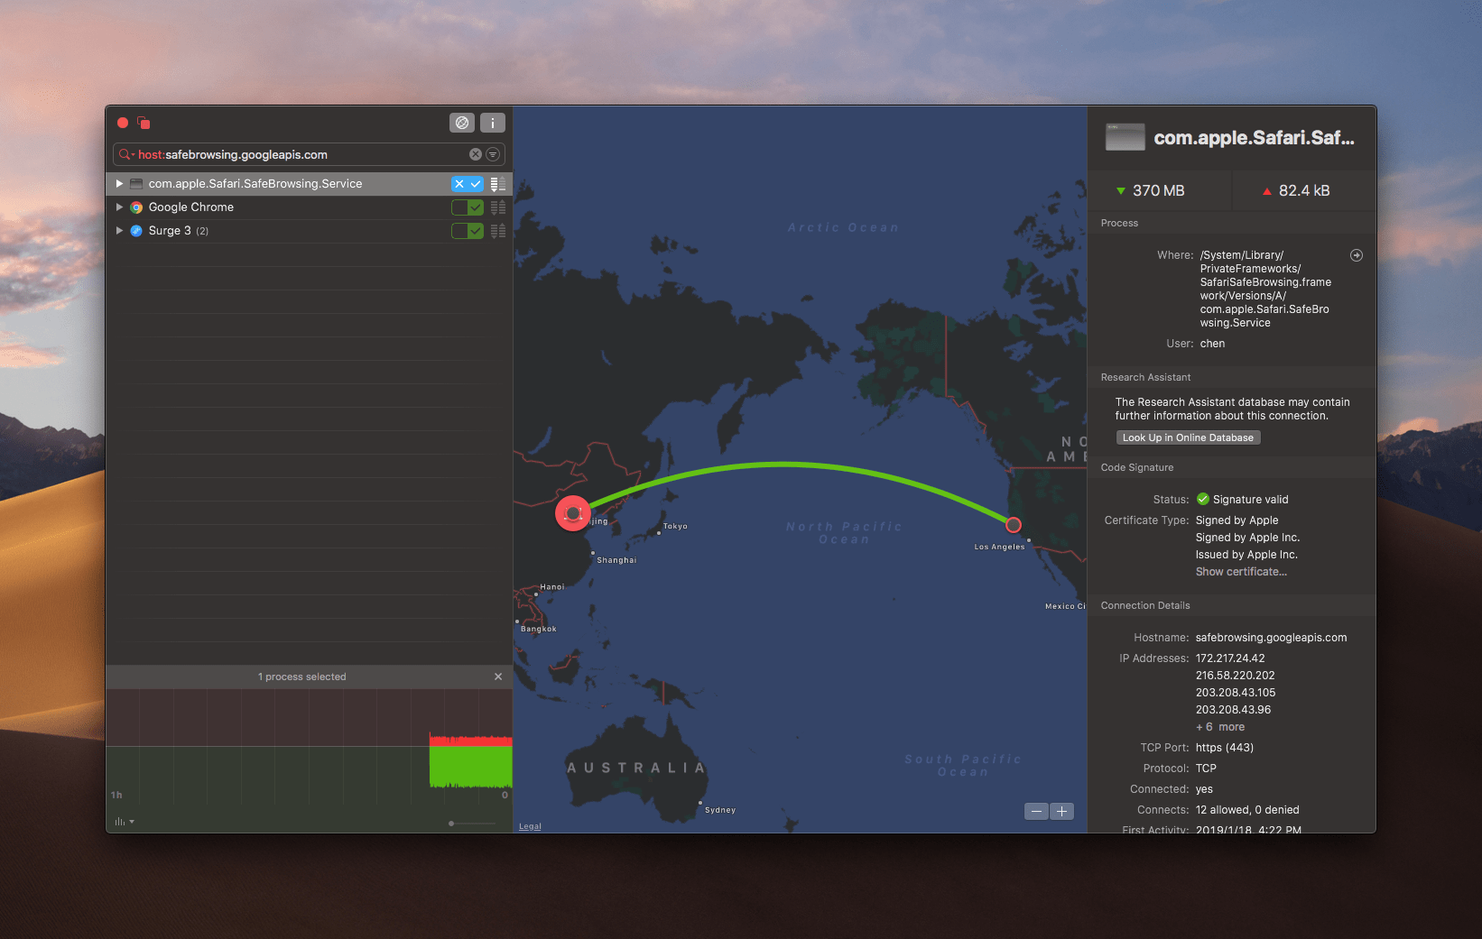Click the traffic meter icon for Surge 3
This screenshot has height=939, width=1482.
(497, 231)
